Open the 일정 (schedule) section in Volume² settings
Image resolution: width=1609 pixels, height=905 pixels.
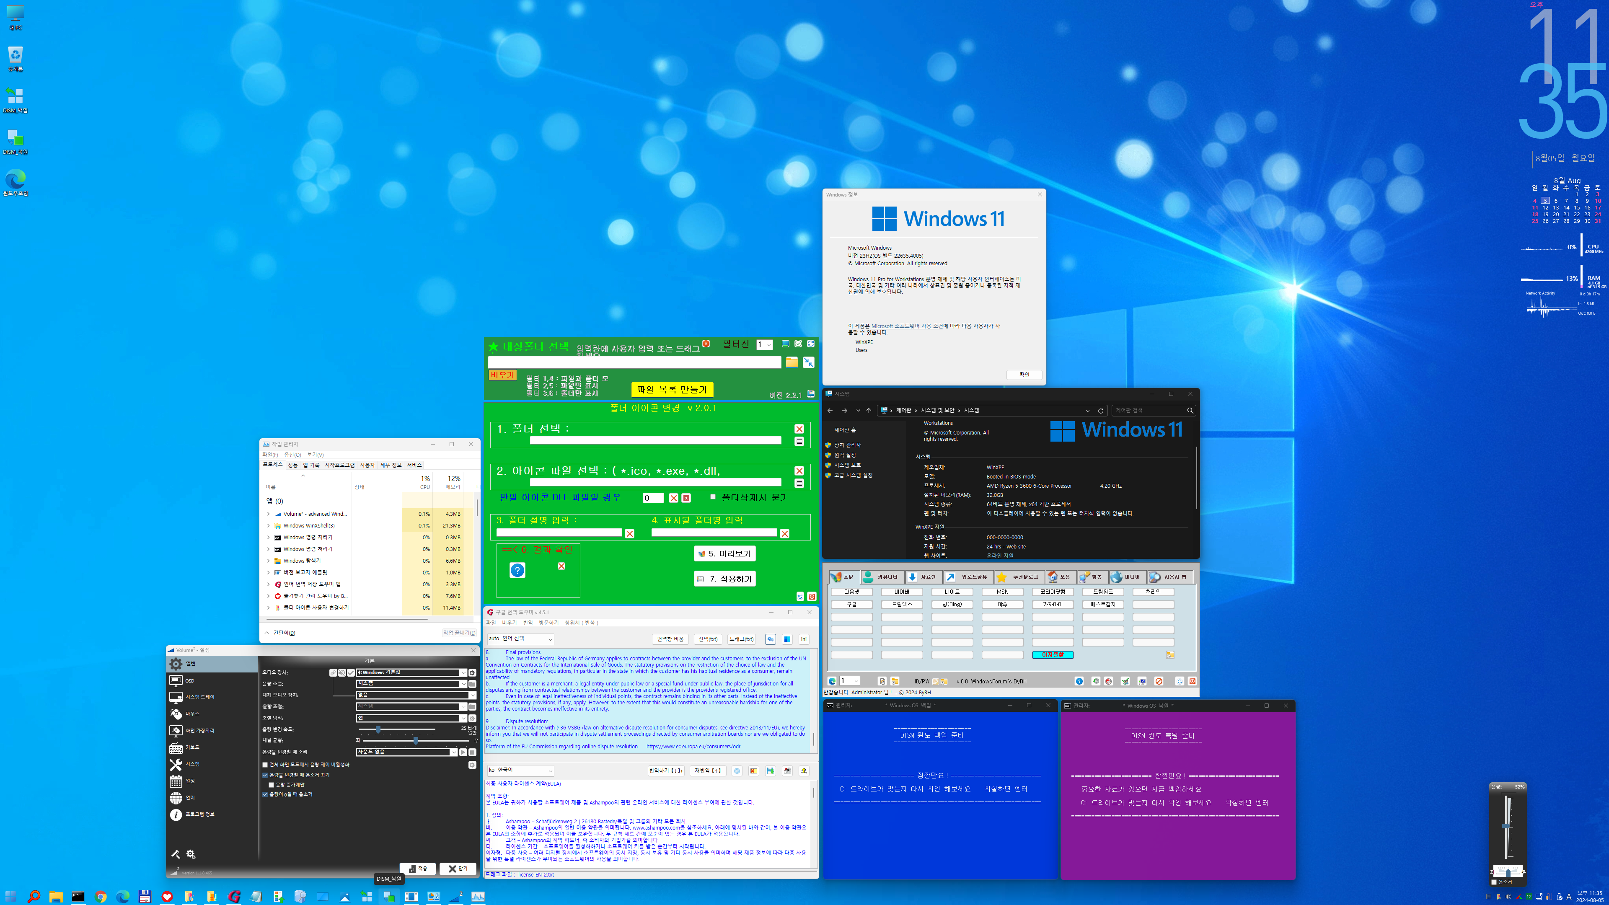pos(212,781)
